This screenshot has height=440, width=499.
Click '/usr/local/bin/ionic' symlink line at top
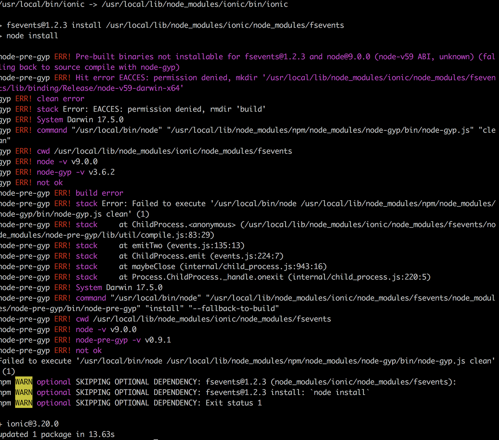point(144,4)
